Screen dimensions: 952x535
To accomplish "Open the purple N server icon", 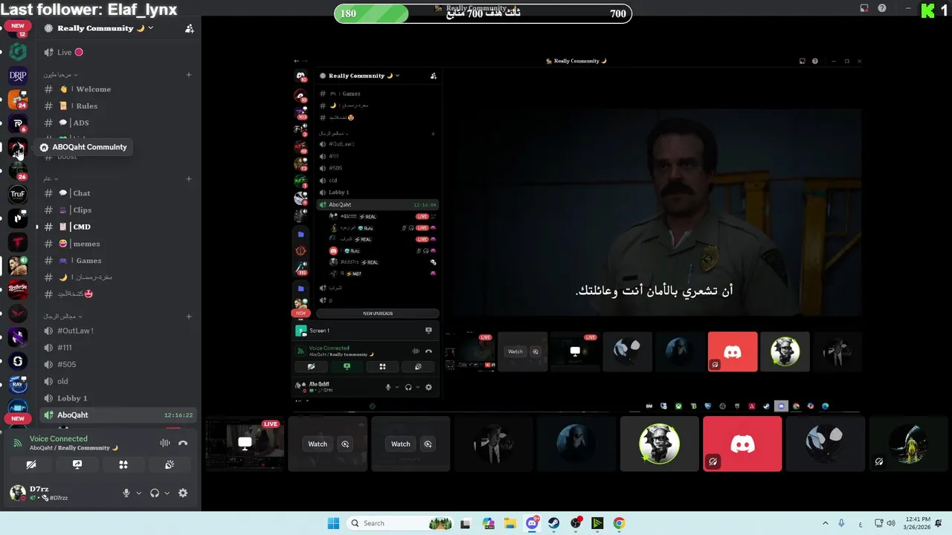I will coord(18,337).
